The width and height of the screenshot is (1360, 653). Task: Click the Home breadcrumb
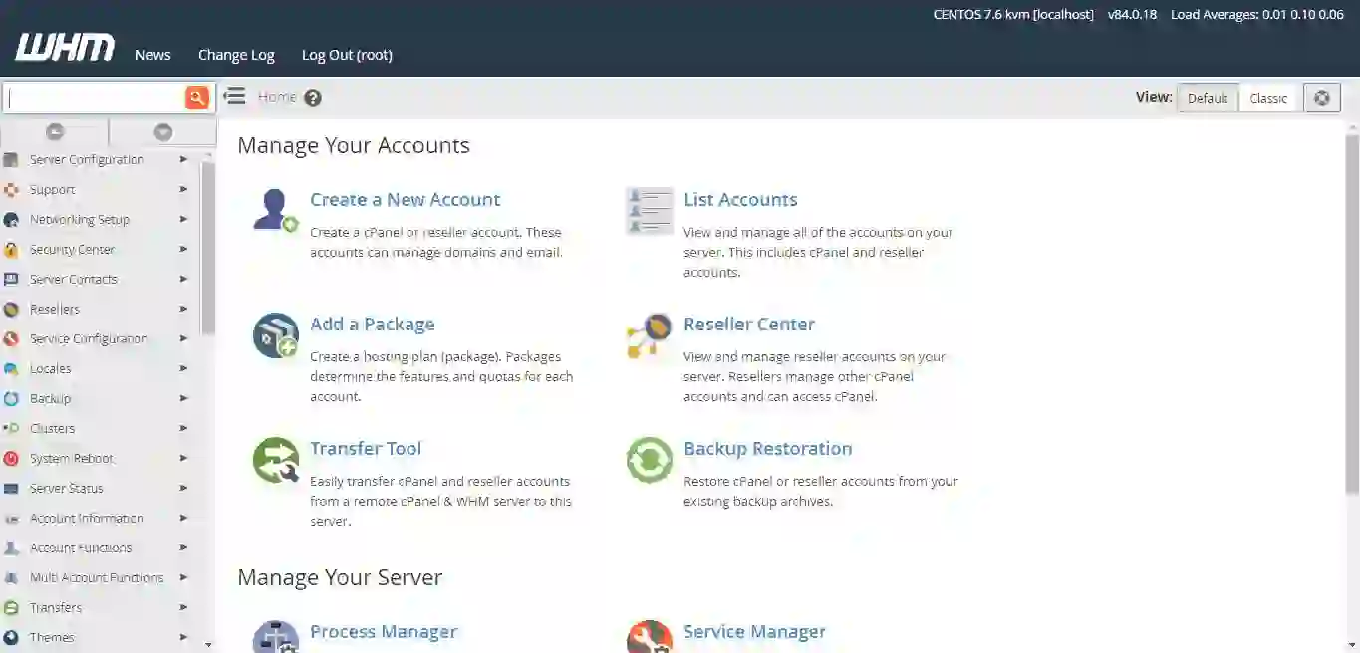coord(277,97)
